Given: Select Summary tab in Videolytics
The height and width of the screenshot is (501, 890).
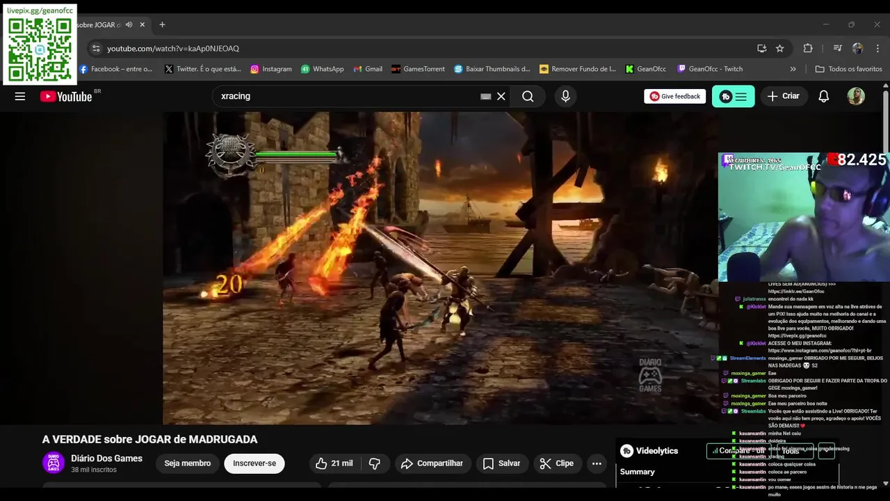Looking at the screenshot, I should pyautogui.click(x=638, y=472).
